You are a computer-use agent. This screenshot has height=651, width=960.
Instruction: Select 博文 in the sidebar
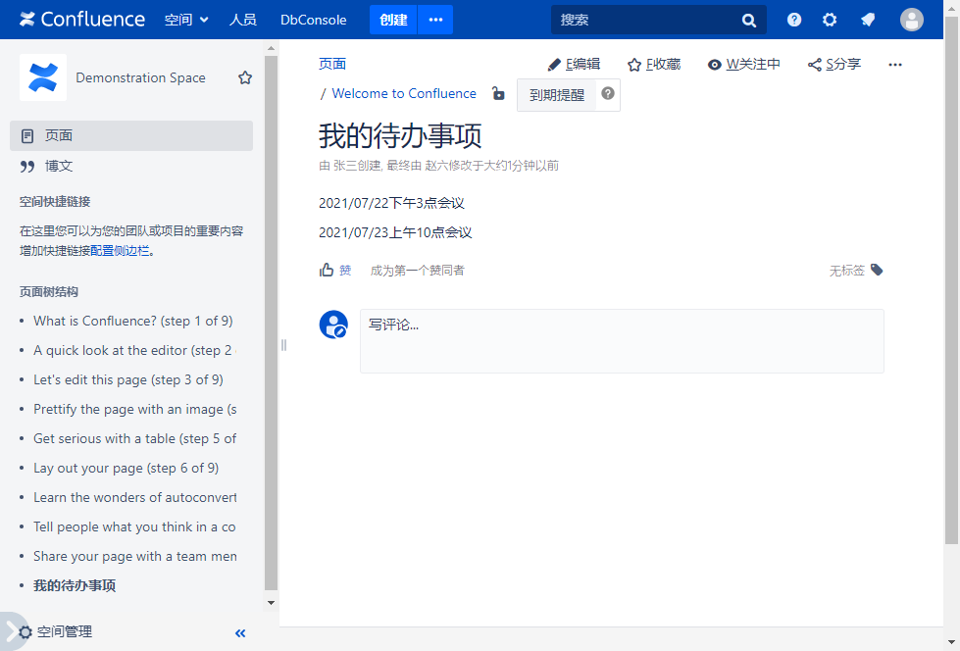click(x=59, y=166)
